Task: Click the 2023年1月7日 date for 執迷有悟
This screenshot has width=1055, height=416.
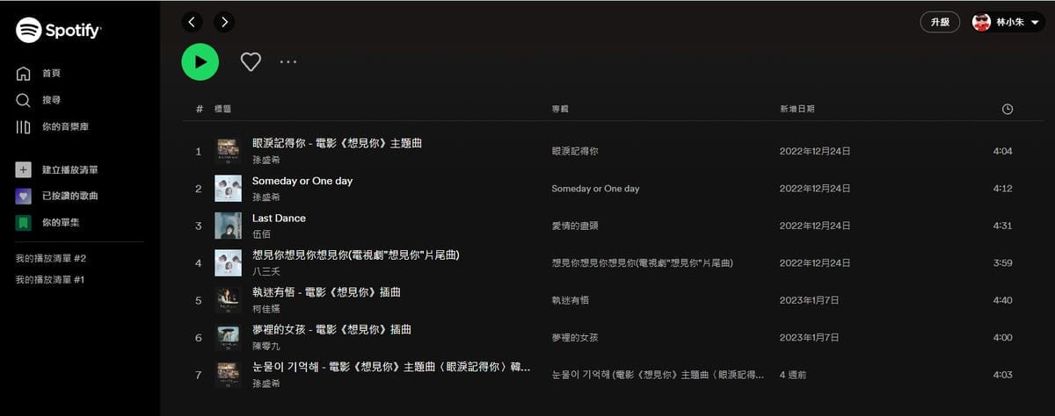Action: pos(809,300)
